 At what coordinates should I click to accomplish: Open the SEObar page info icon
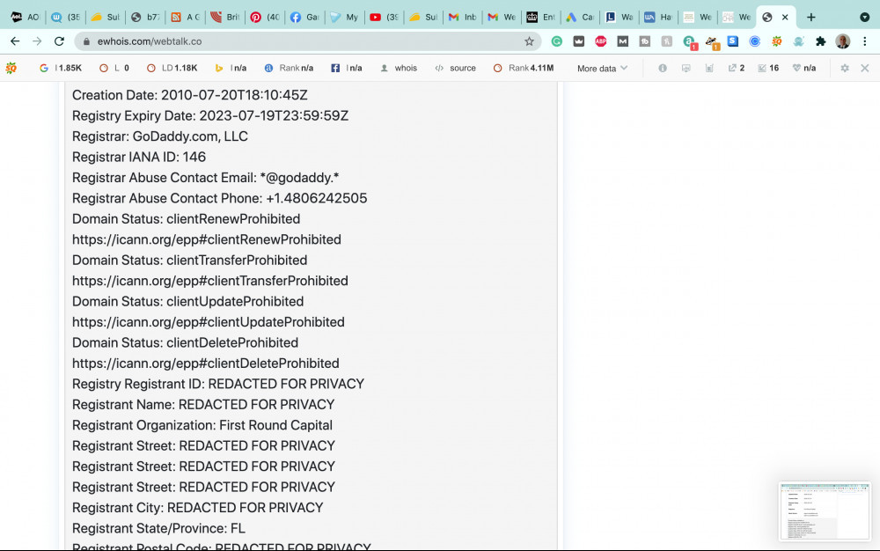pyautogui.click(x=663, y=68)
